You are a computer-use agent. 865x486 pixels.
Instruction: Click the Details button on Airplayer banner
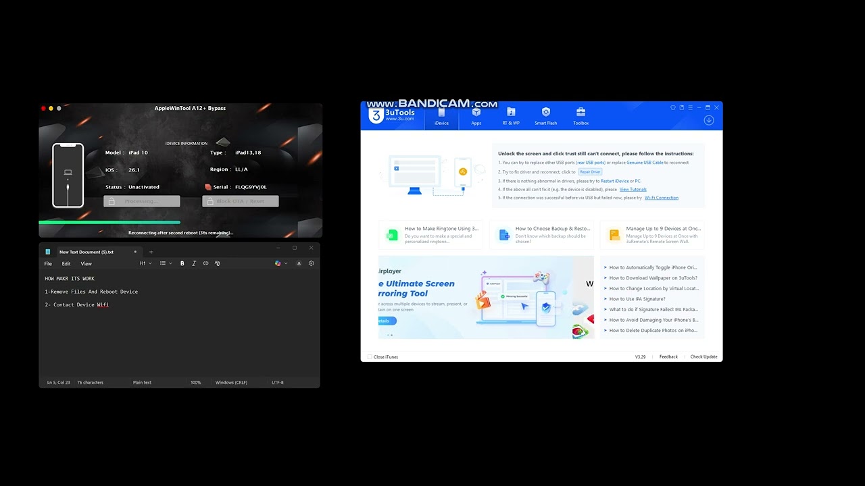pyautogui.click(x=387, y=321)
